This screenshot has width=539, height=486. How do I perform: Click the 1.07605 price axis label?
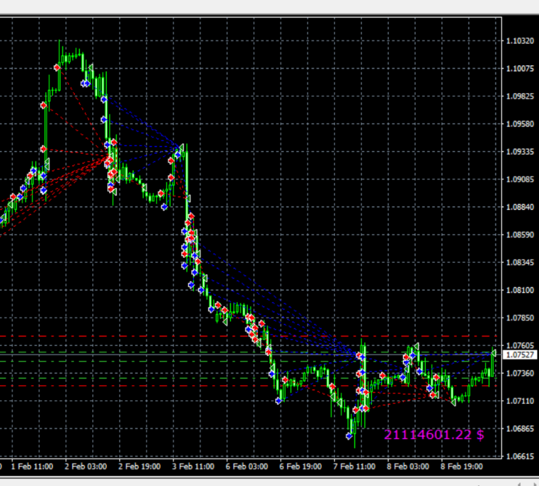(520, 345)
